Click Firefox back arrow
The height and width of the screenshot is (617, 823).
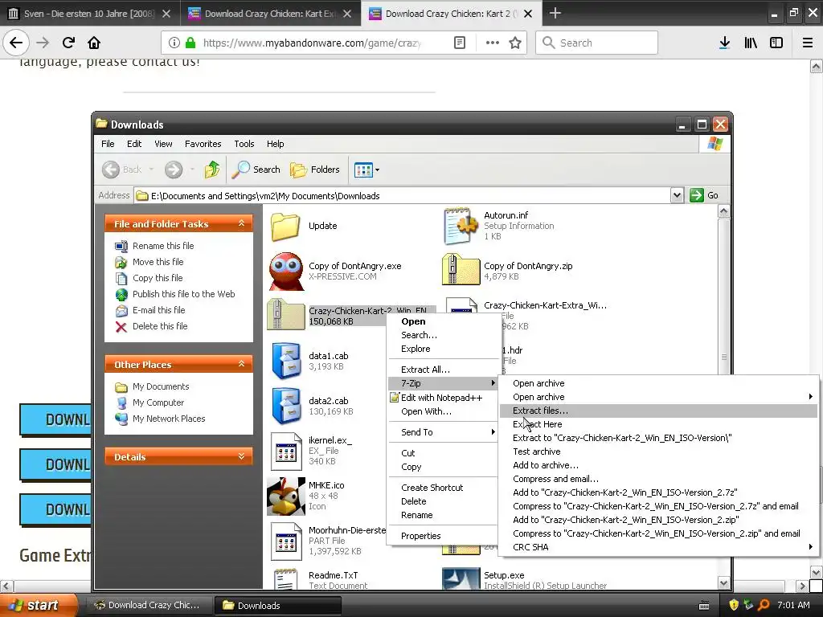(16, 43)
